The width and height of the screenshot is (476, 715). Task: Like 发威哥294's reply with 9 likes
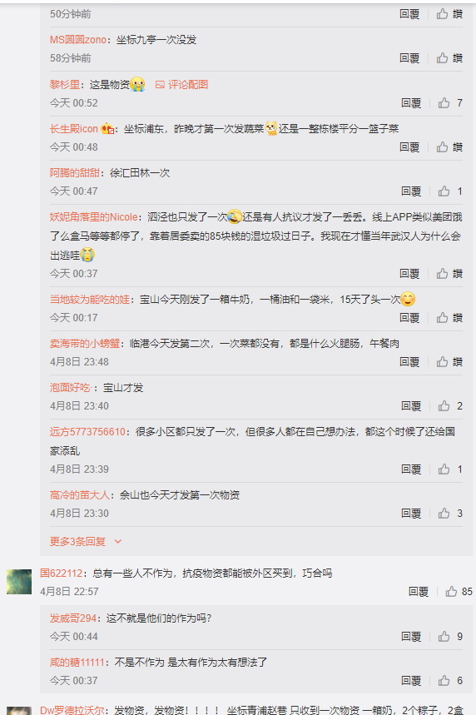point(450,637)
